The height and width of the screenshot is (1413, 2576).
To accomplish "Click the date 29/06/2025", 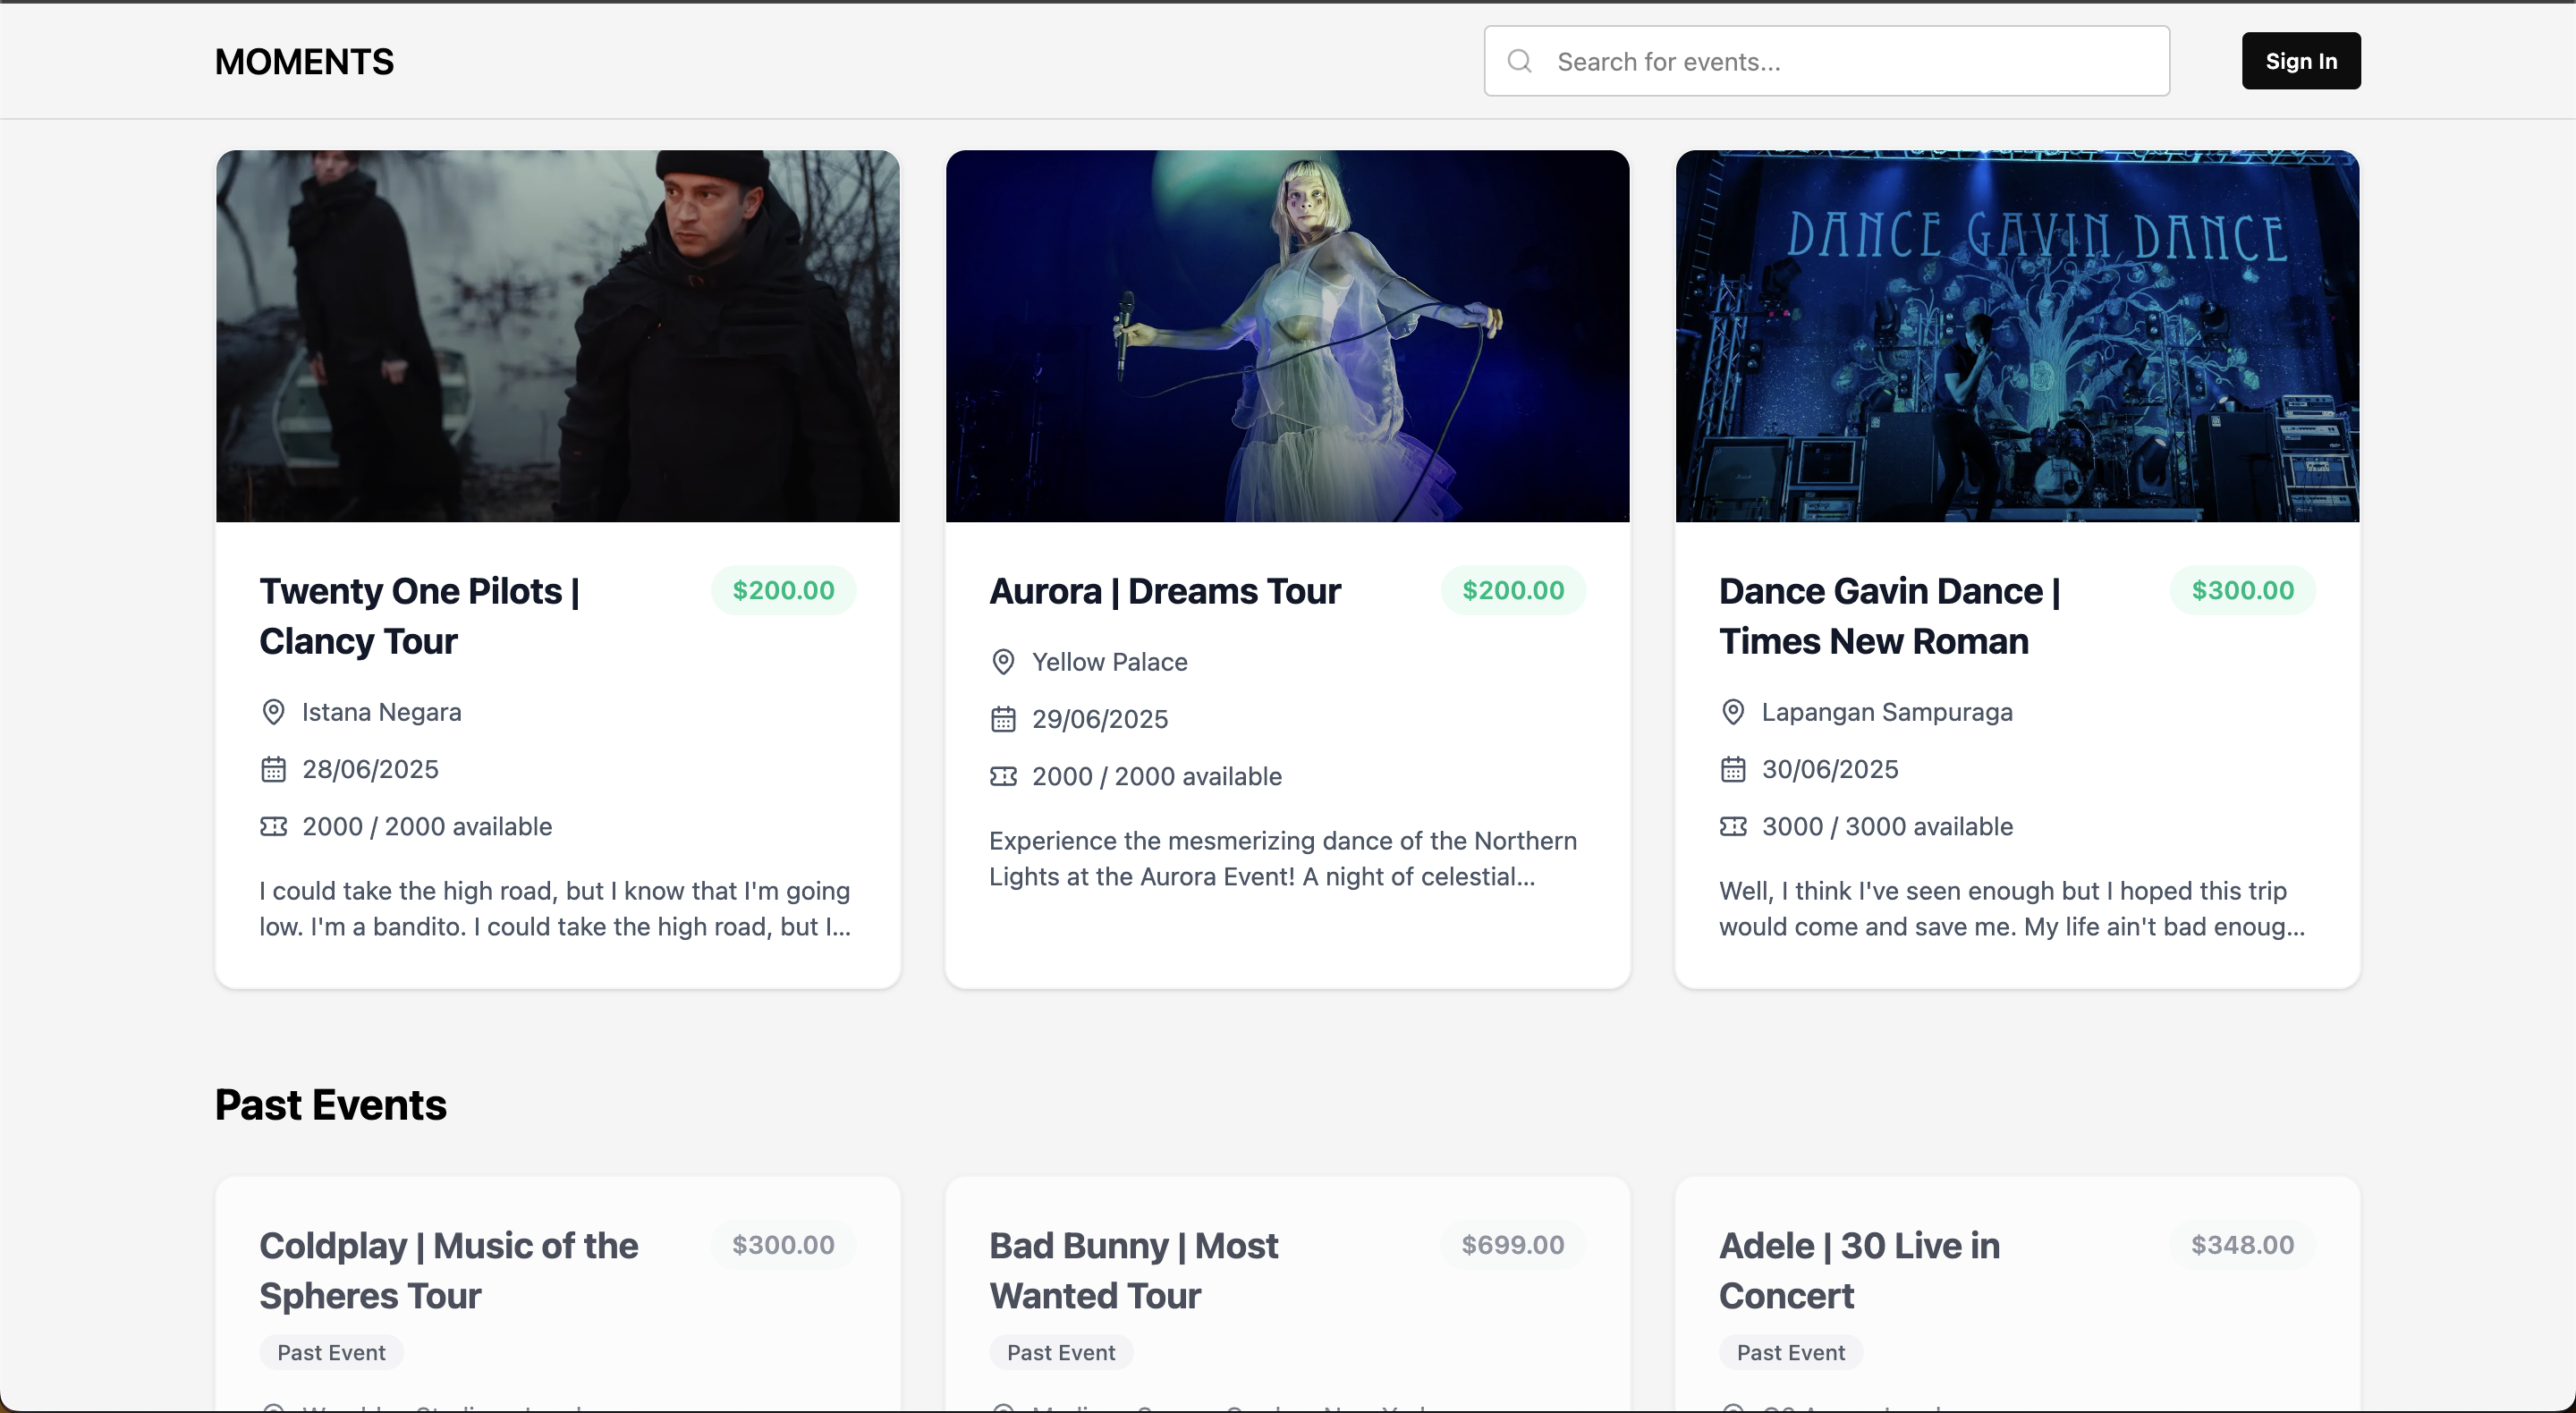I will coord(1100,719).
